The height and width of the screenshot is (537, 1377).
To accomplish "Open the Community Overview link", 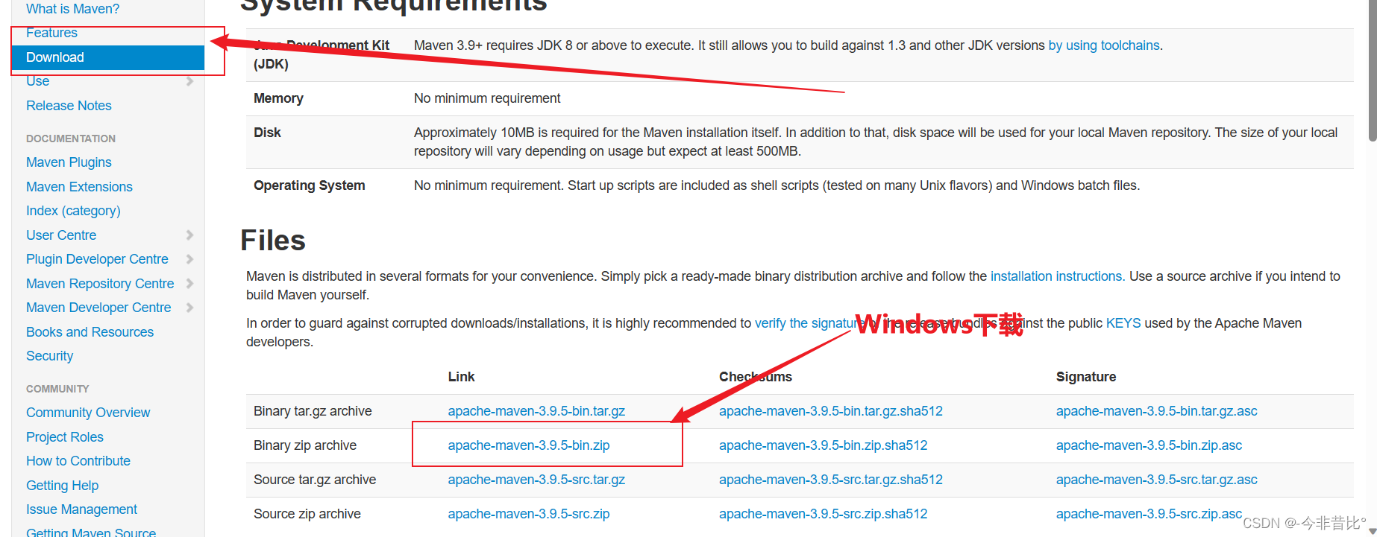I will (x=88, y=413).
